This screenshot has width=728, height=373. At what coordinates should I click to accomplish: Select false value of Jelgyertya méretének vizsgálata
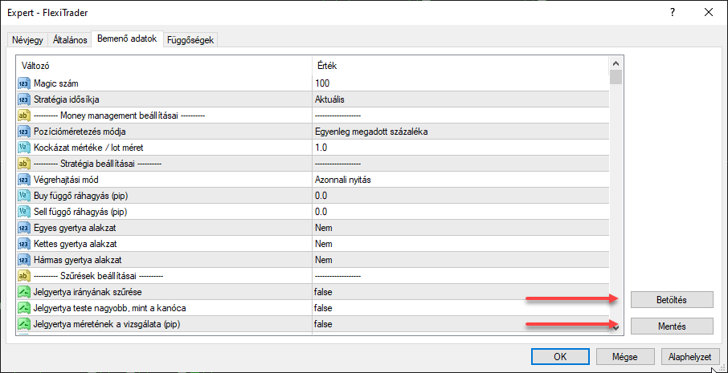(323, 324)
